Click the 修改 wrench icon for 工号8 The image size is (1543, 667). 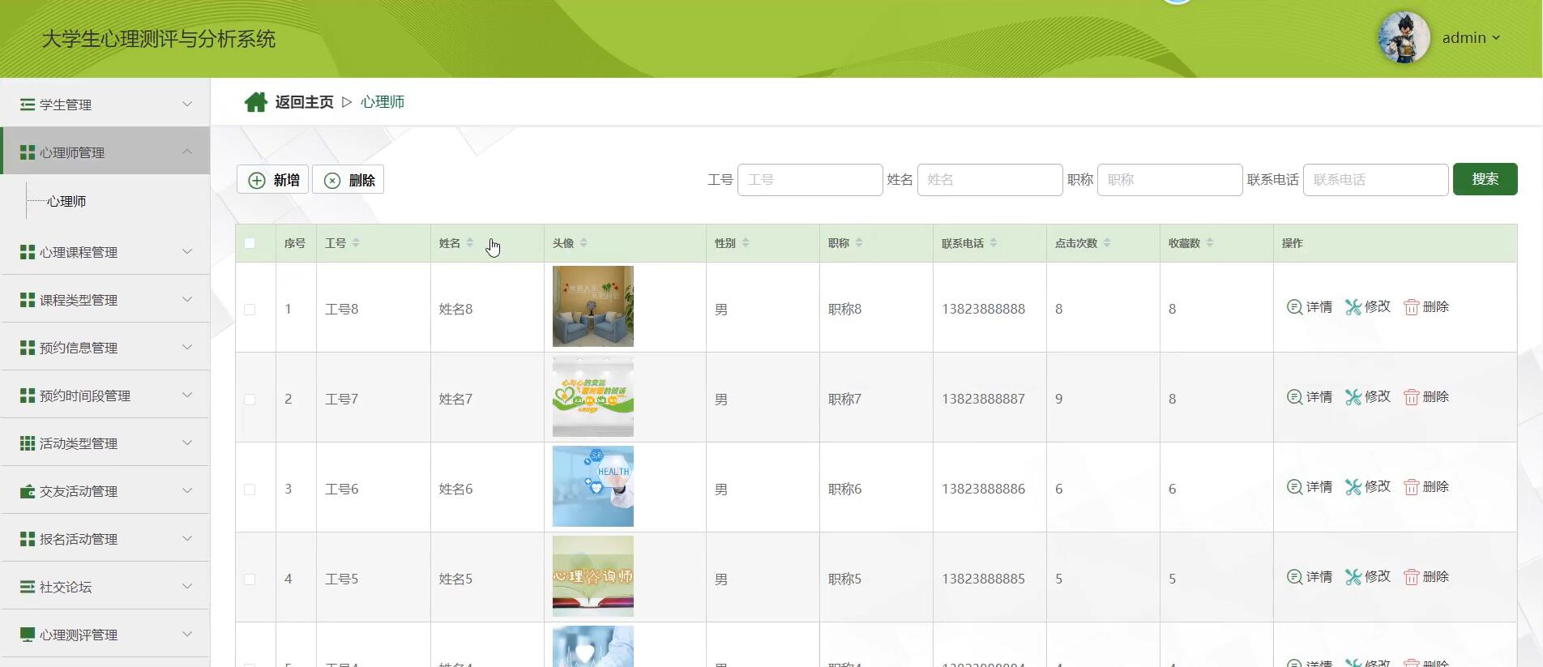[1353, 306]
